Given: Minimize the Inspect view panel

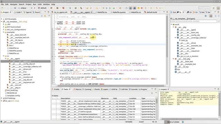Looking at the screenshot, I should pos(215,89).
